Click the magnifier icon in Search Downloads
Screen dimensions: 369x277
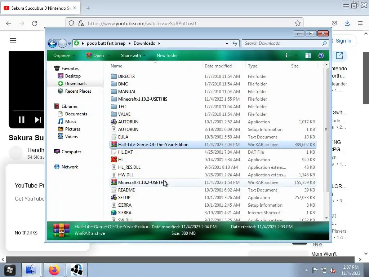coord(325,43)
